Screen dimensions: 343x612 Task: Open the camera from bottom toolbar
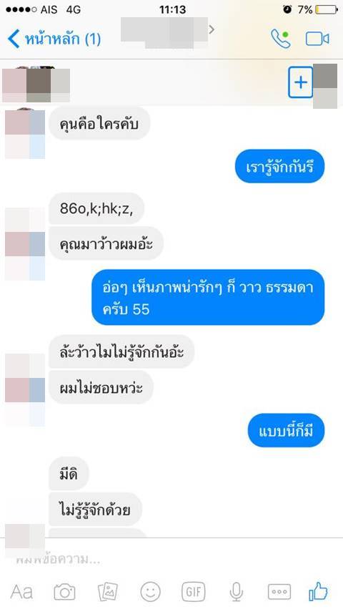pyautogui.click(x=64, y=592)
